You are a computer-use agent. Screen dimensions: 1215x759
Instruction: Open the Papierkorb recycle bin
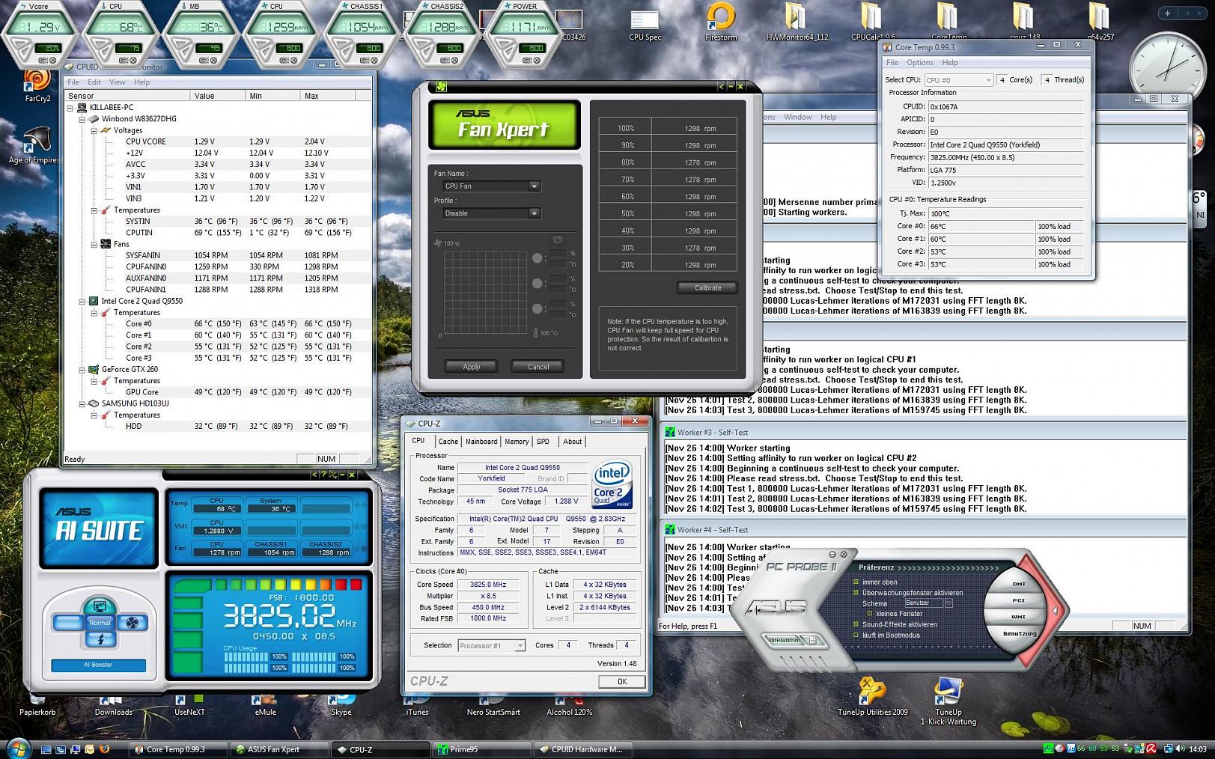37,706
